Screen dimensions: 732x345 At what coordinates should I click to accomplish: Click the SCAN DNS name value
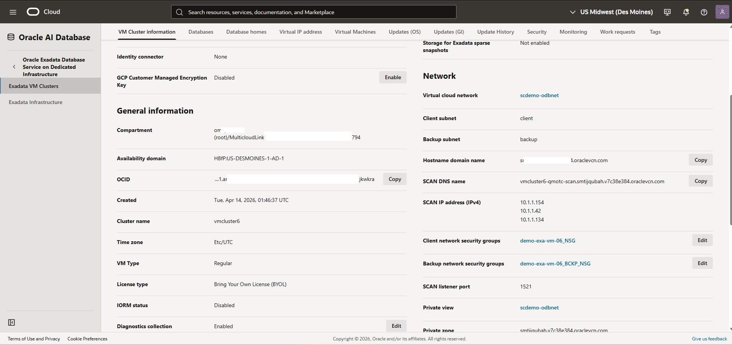click(592, 181)
